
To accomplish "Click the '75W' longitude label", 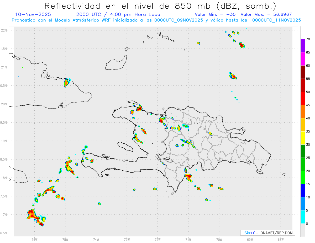I will (x=65, y=239).
